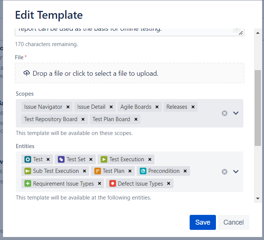Click the dialog scroll down arrow

(258, 198)
